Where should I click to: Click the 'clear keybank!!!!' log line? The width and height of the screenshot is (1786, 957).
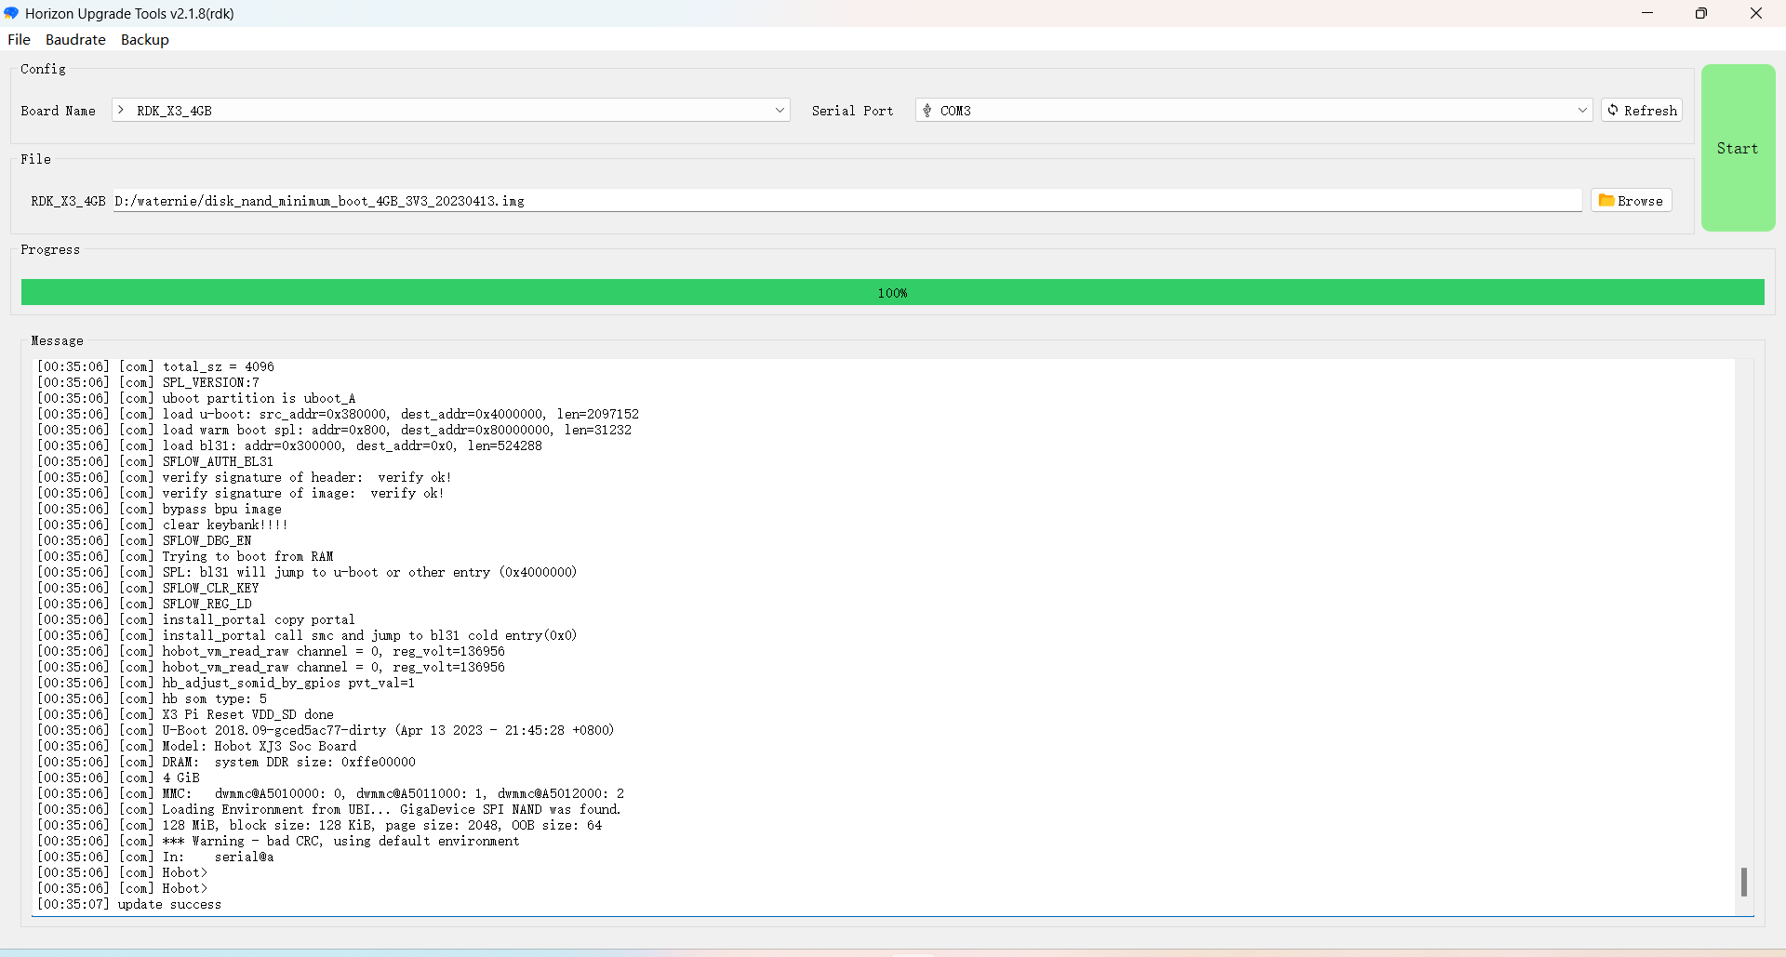pos(163,525)
